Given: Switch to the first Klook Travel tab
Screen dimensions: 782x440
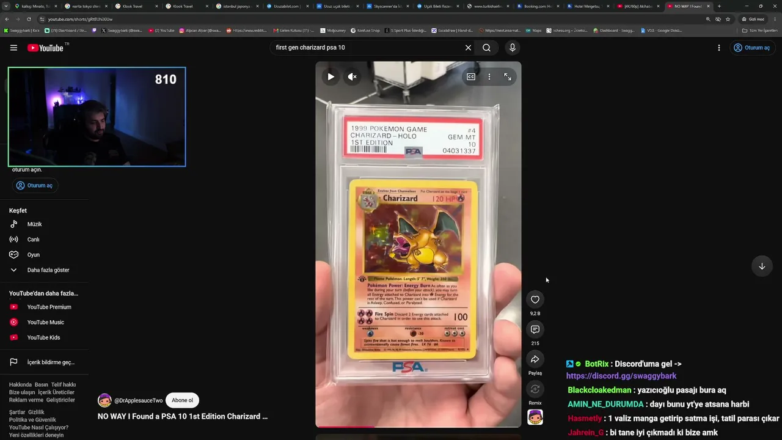Looking at the screenshot, I should coord(136,6).
